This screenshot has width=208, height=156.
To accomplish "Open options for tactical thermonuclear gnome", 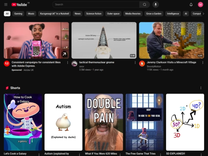I will [135, 62].
